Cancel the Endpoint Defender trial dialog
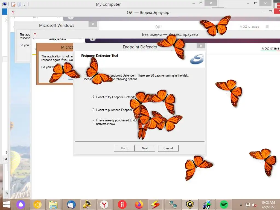 [168, 148]
